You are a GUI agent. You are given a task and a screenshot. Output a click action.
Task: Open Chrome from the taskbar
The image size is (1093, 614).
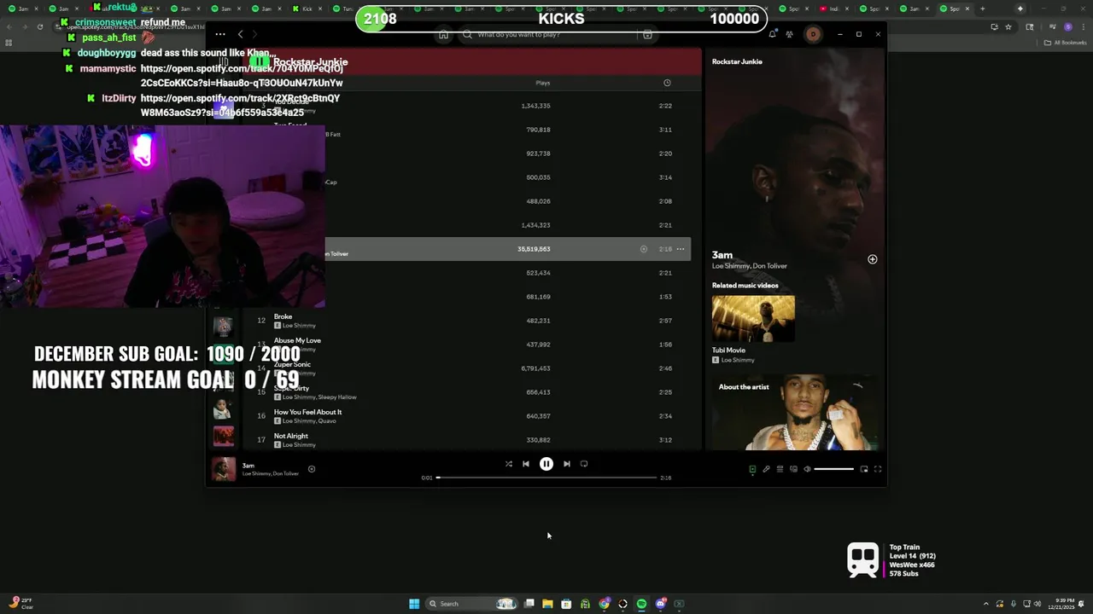[x=604, y=604]
